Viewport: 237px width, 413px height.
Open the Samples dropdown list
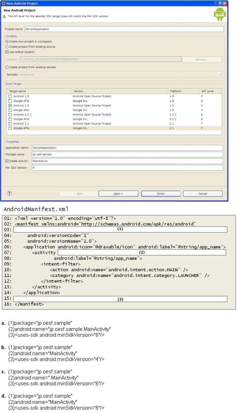point(219,75)
